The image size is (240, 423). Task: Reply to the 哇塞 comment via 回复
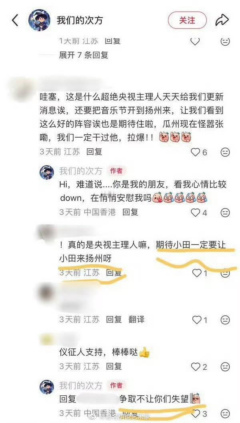click(x=94, y=152)
